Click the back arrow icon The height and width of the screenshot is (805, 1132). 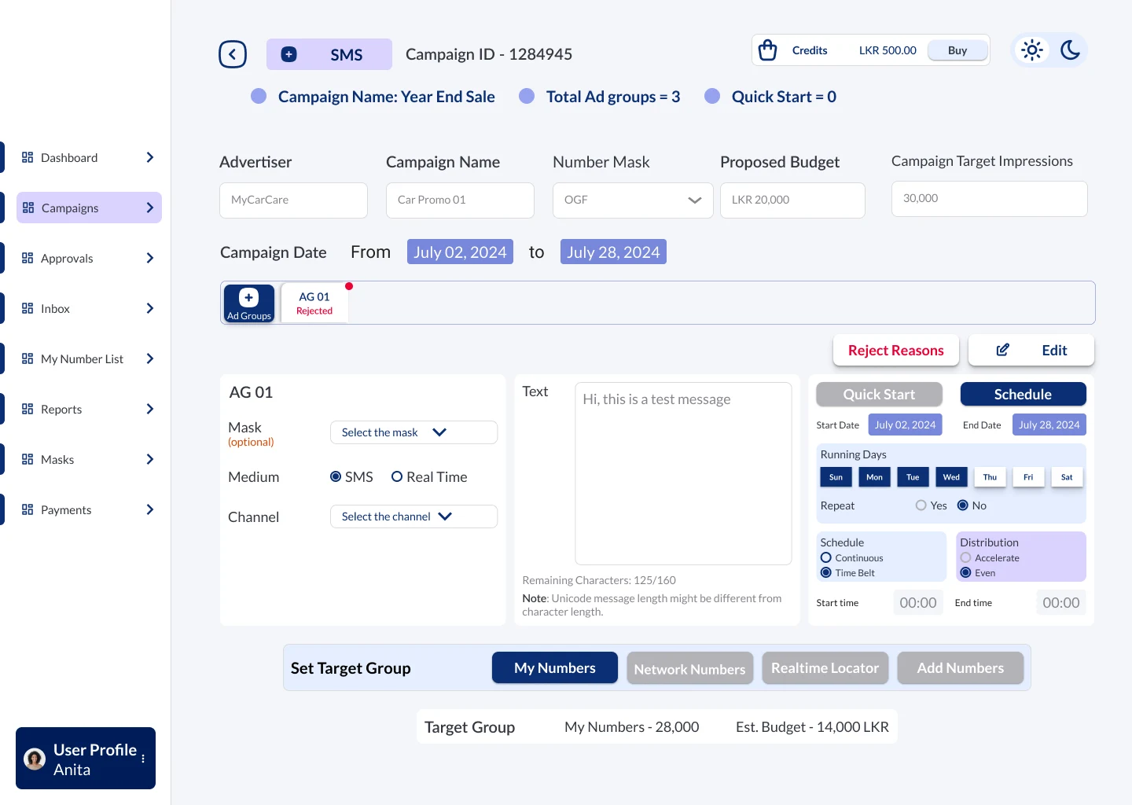233,54
